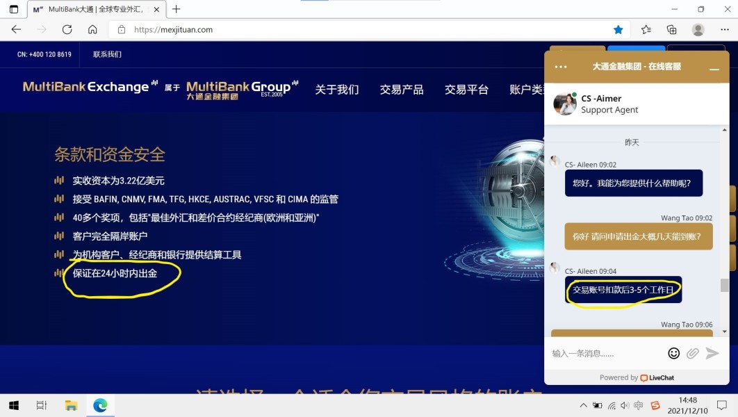Open network status tray icon
The height and width of the screenshot is (417, 738).
tap(612, 405)
